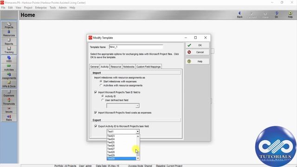Open the Risks sidebar icon
The width and height of the screenshot is (297, 167).
coord(9,118)
